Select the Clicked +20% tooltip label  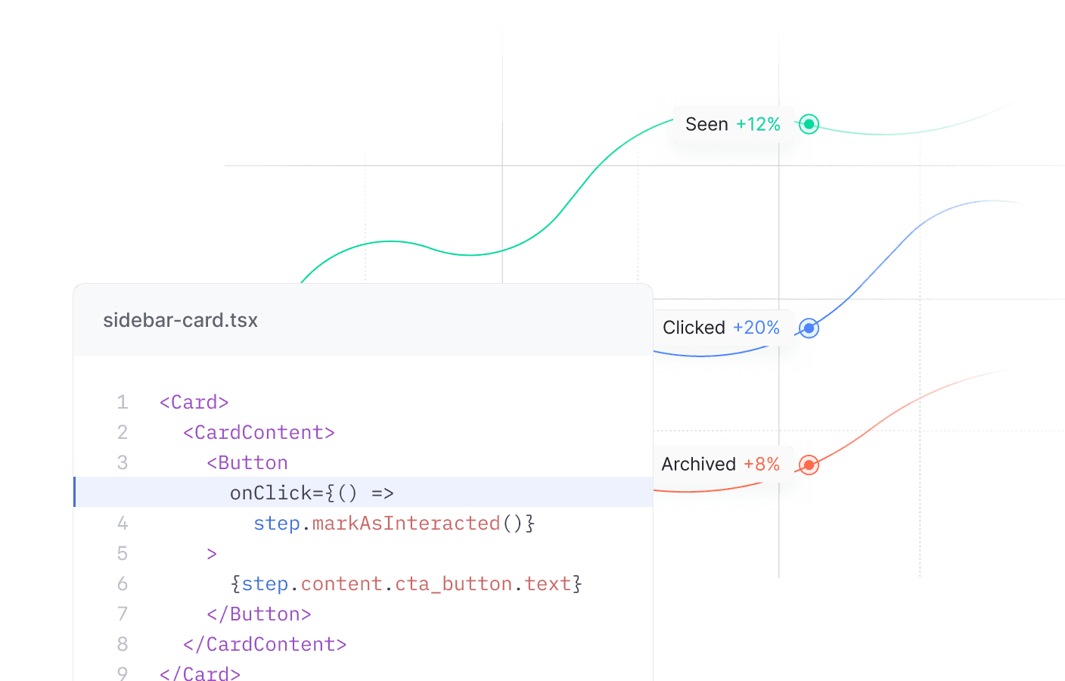click(721, 328)
